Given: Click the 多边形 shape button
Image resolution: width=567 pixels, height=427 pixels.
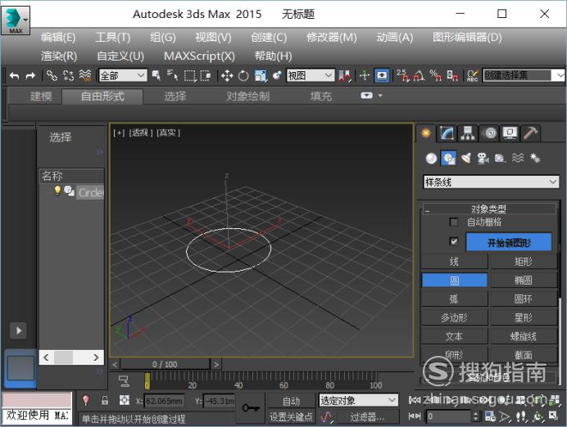Looking at the screenshot, I should pyautogui.click(x=454, y=318).
